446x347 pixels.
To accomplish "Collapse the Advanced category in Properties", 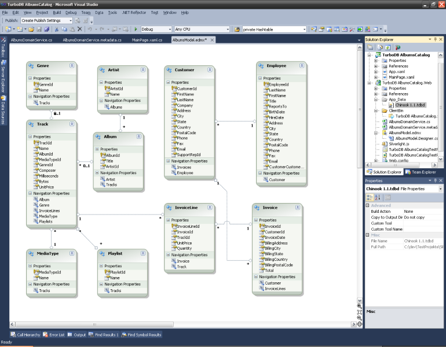I will point(367,205).
